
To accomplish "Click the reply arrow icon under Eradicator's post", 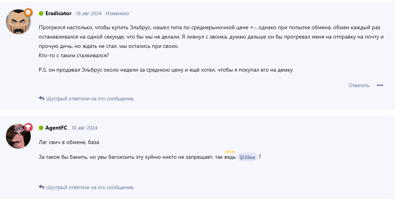I will point(42,98).
